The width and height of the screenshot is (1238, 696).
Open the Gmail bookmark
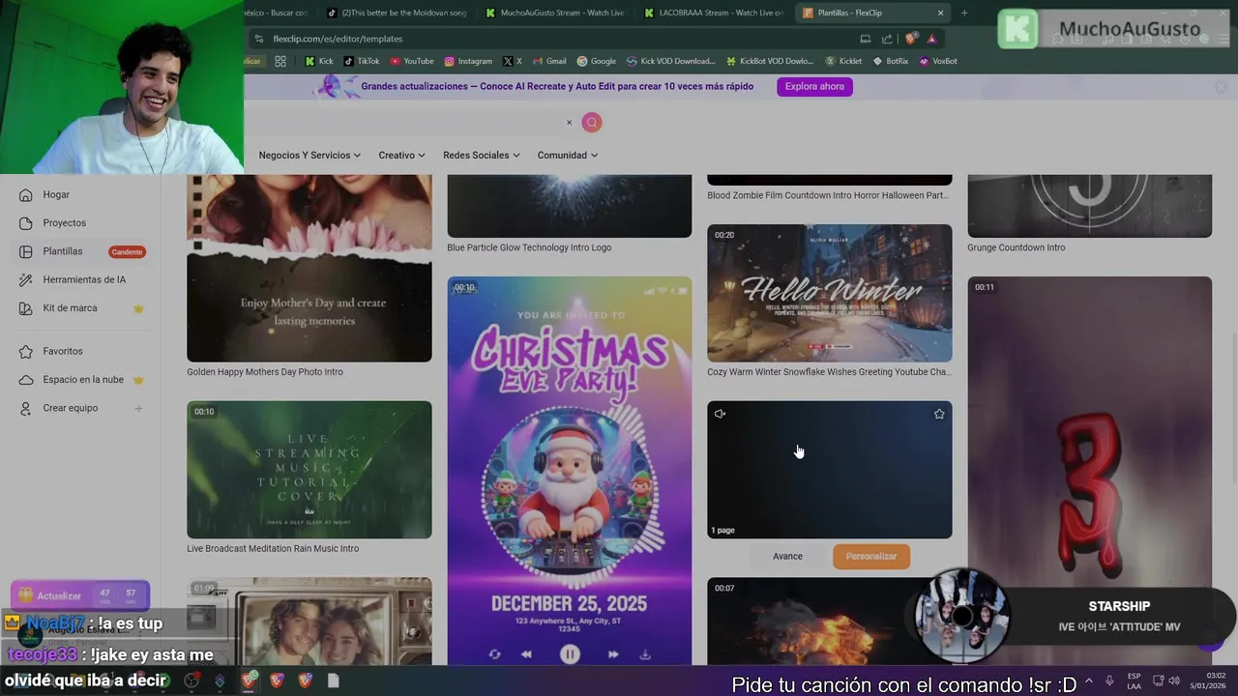click(549, 61)
